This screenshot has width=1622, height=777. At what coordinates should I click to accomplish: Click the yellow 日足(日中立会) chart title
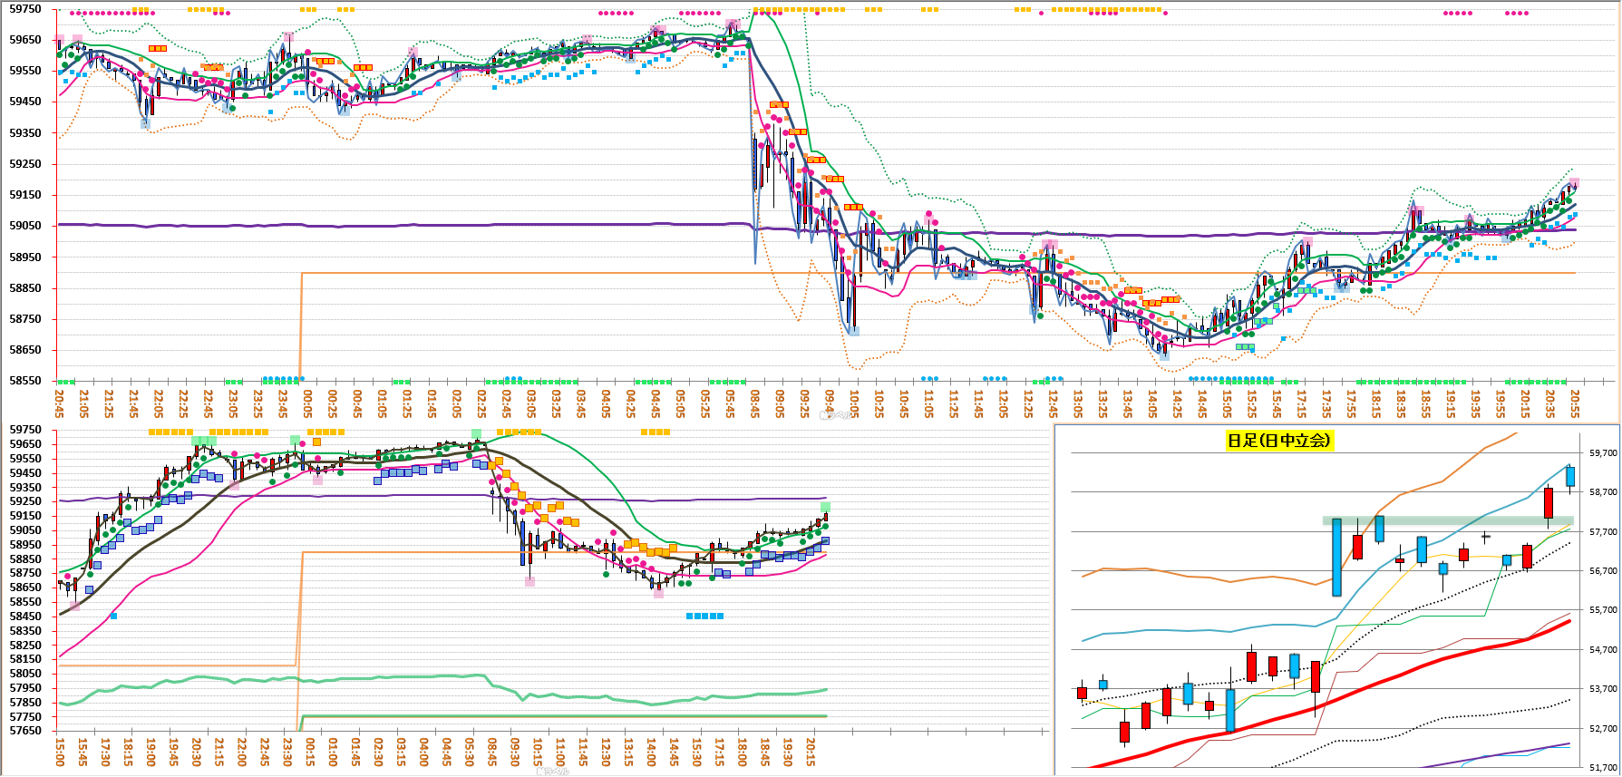(1278, 441)
